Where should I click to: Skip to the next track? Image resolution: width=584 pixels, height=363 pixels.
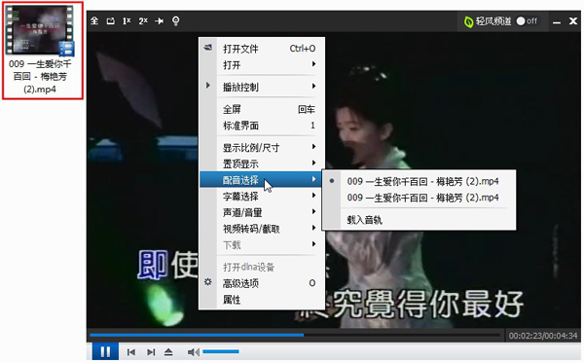coord(151,352)
